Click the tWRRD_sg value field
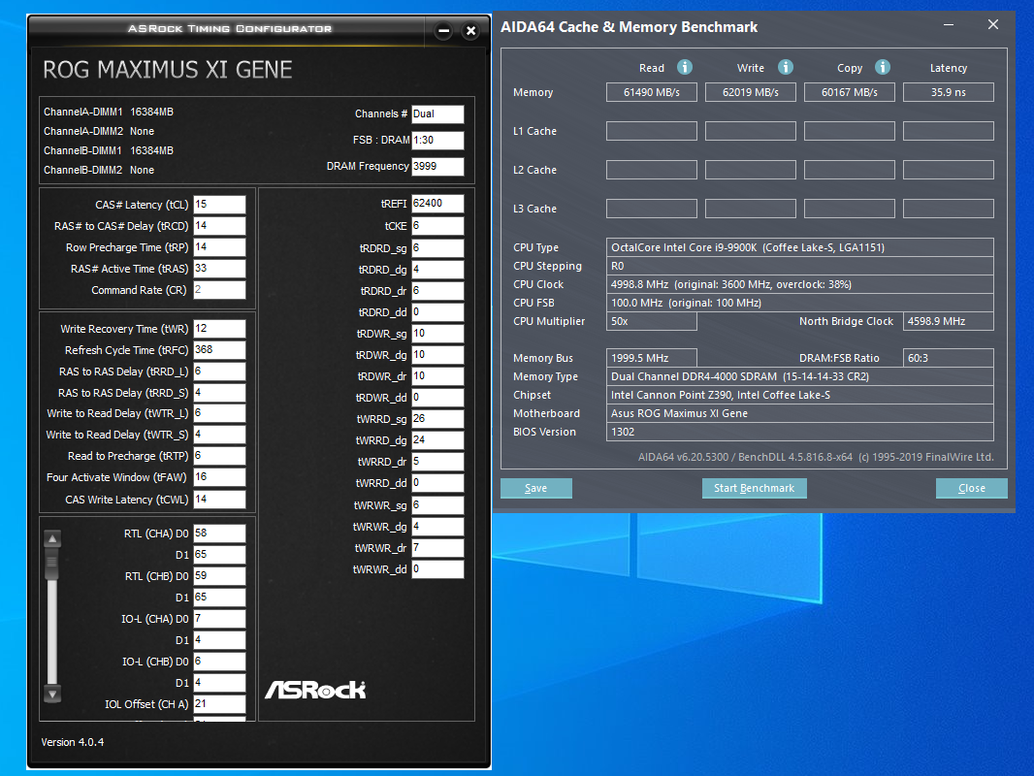 click(x=437, y=419)
